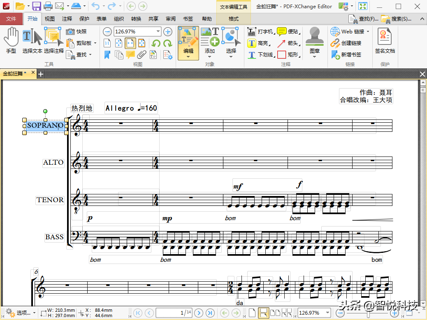Image resolution: width=427 pixels, height=320 pixels.
Task: Open the Clipboard (剪贴板) dropdown
Action: pos(95,43)
